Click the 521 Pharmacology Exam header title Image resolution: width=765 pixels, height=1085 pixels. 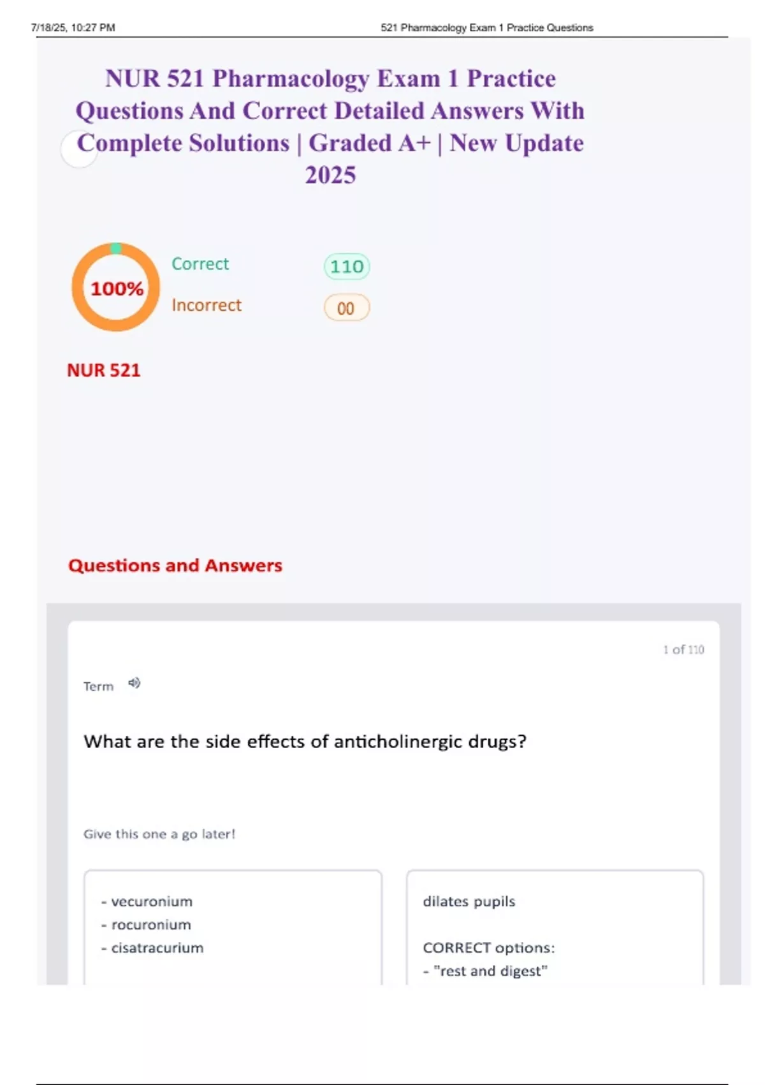click(487, 28)
